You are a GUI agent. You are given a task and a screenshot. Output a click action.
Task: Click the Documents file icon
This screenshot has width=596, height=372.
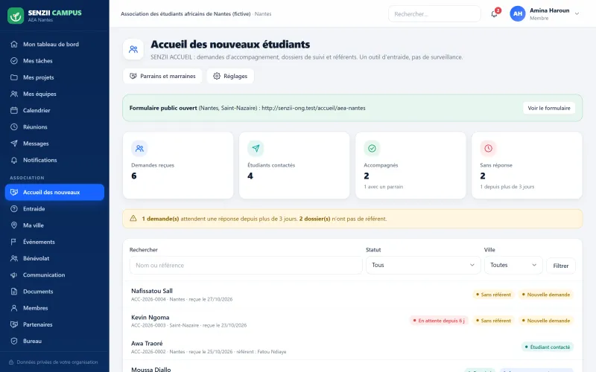14,292
